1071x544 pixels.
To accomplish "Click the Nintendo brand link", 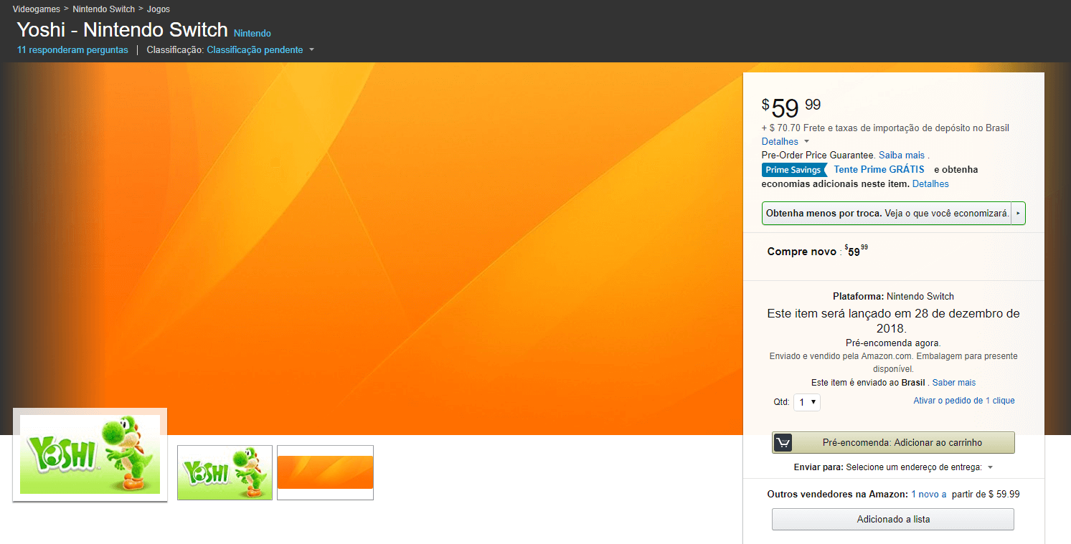I will 253,34.
